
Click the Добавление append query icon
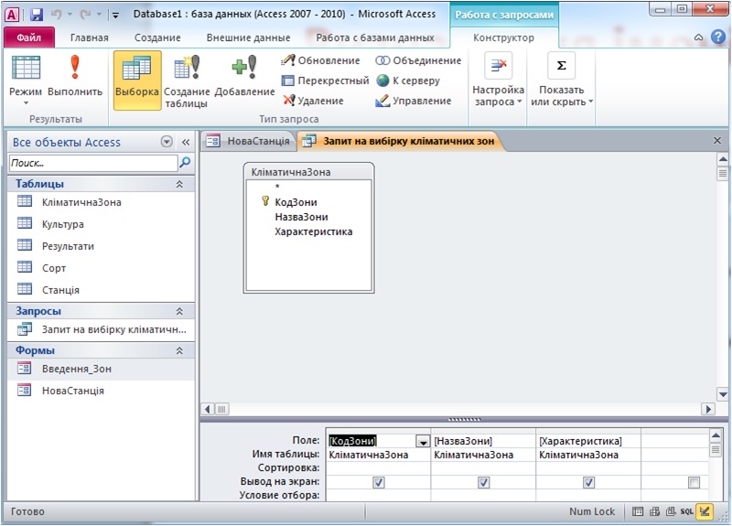244,70
